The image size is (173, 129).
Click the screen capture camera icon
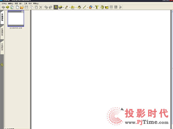pos(107,7)
